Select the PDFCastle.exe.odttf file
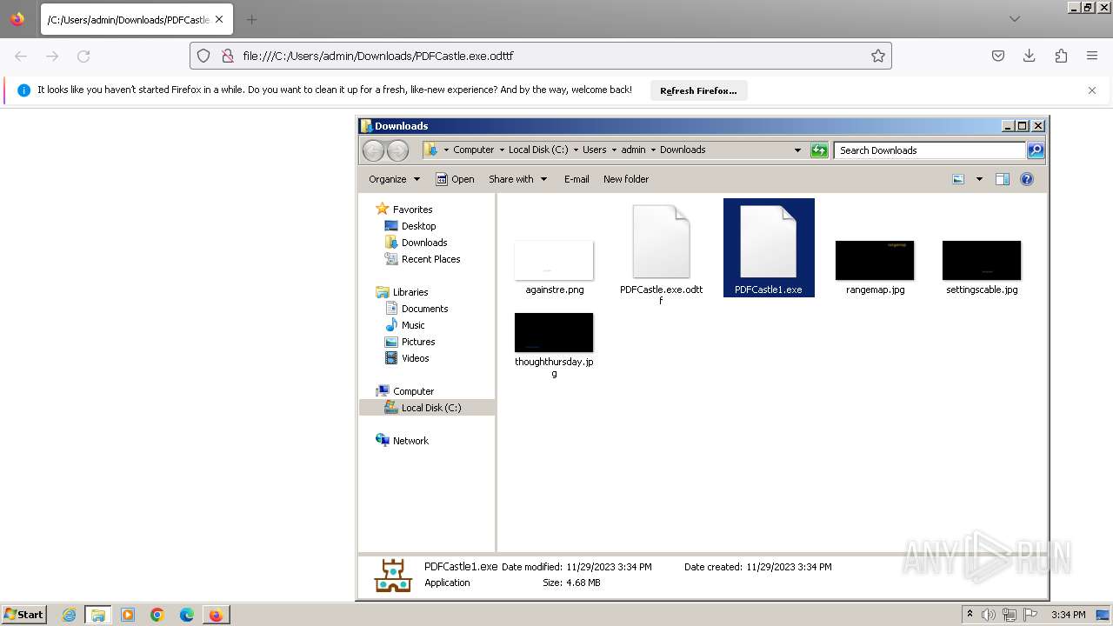The image size is (1113, 626). (661, 254)
